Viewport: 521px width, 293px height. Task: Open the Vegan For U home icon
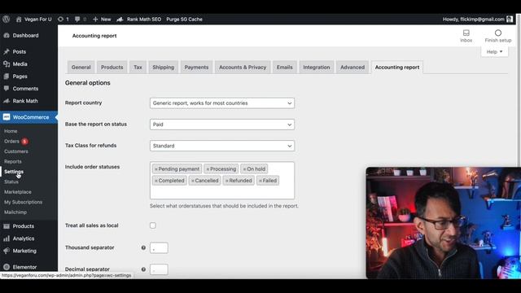[x=19, y=20]
